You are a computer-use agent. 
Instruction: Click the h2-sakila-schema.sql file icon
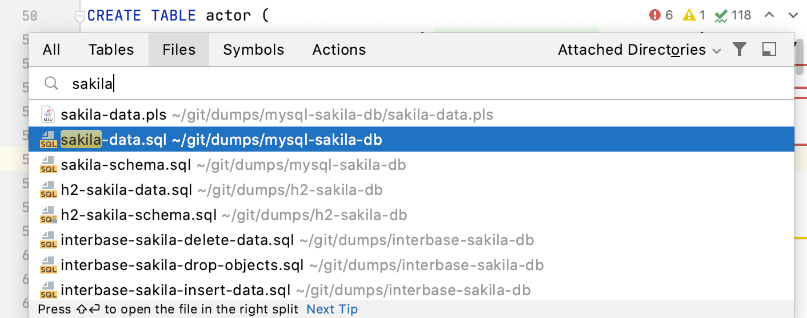49,215
